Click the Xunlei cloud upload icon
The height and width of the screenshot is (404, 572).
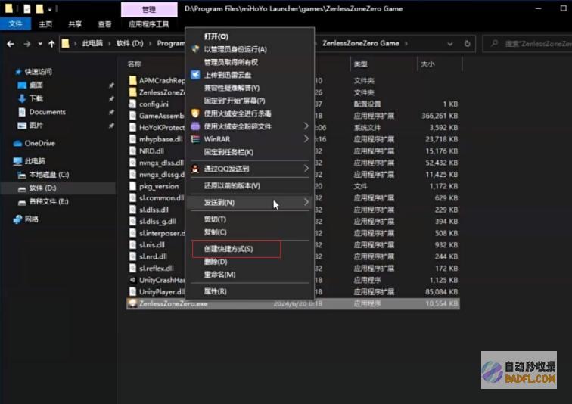[x=195, y=75]
